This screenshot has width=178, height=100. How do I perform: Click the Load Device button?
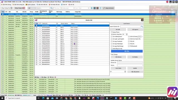click(127, 24)
